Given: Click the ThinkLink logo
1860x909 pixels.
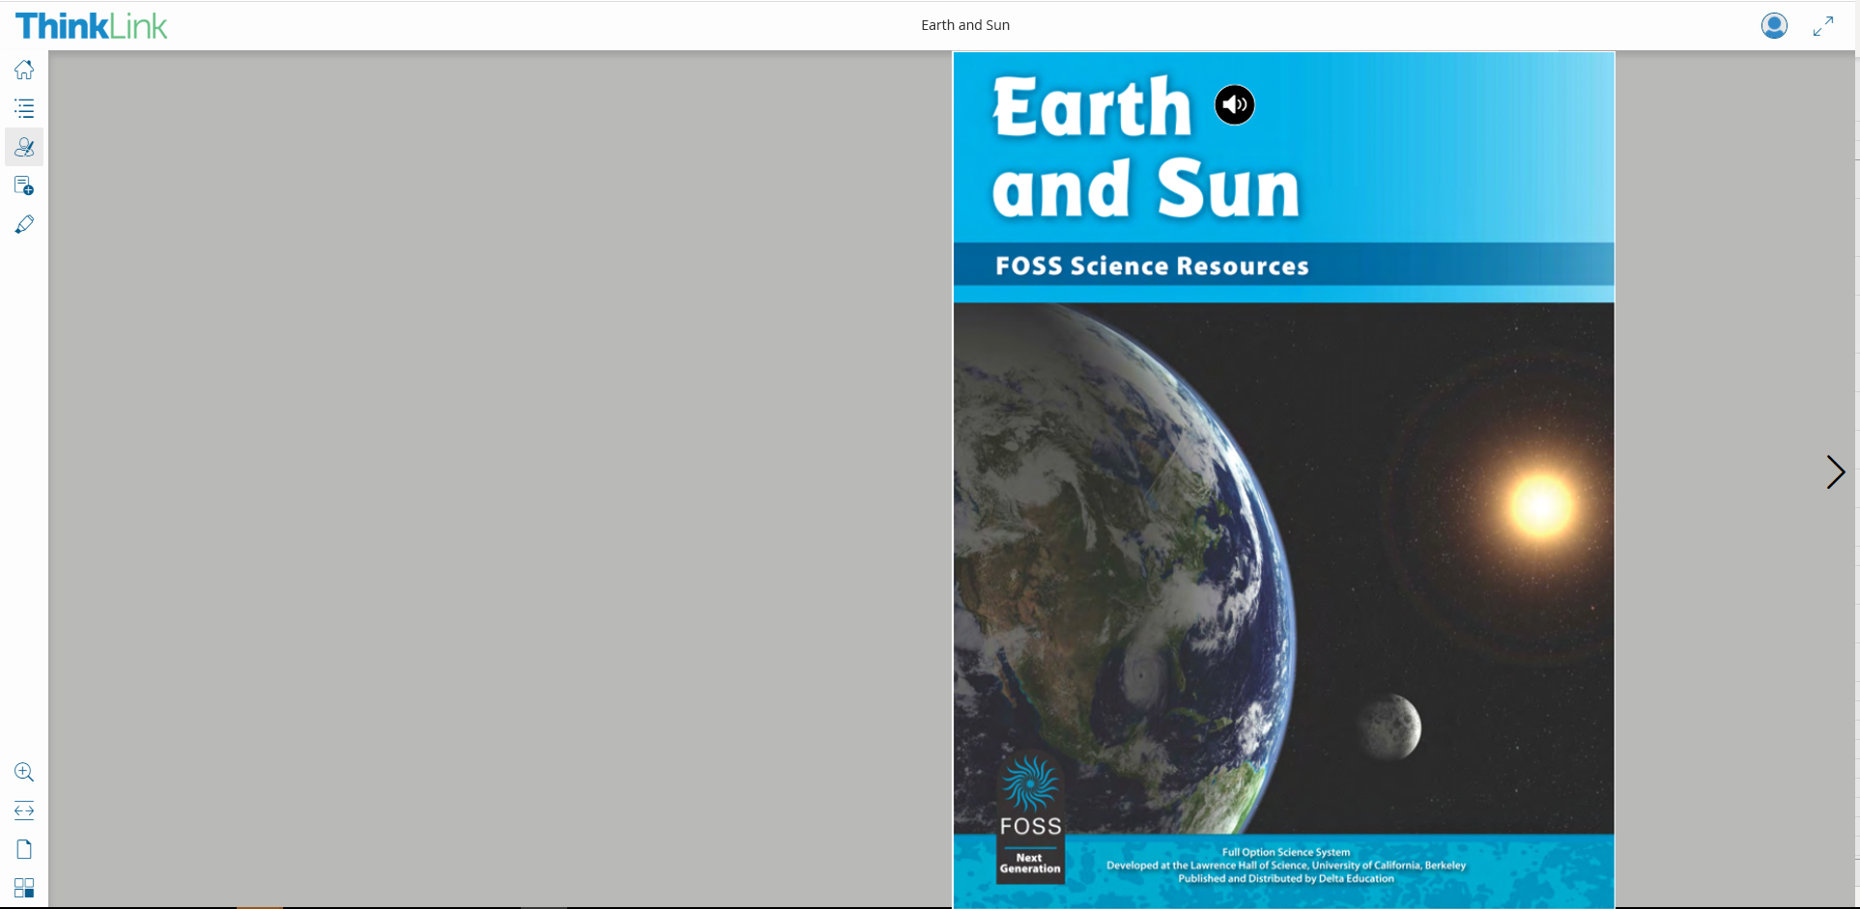Looking at the screenshot, I should click(92, 26).
